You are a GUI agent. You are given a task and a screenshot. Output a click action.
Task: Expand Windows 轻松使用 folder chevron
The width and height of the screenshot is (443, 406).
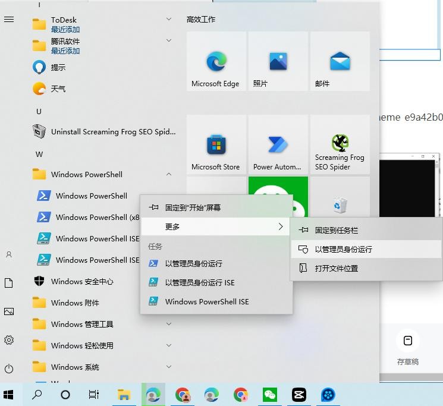[169, 345]
